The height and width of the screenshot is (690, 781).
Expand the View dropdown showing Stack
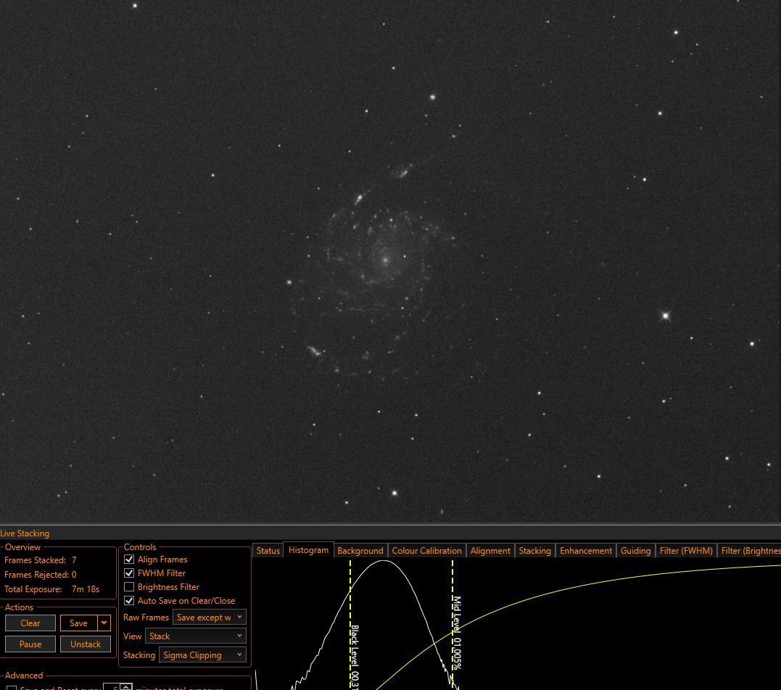click(x=195, y=636)
